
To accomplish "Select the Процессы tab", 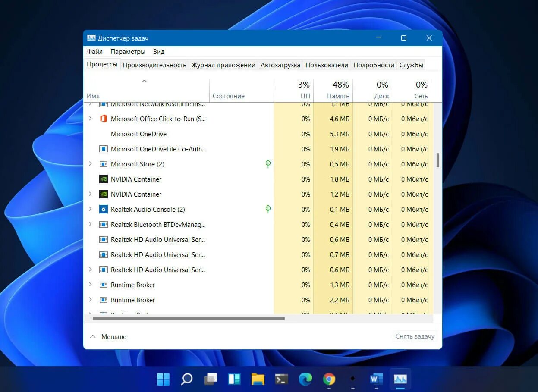I will (102, 65).
